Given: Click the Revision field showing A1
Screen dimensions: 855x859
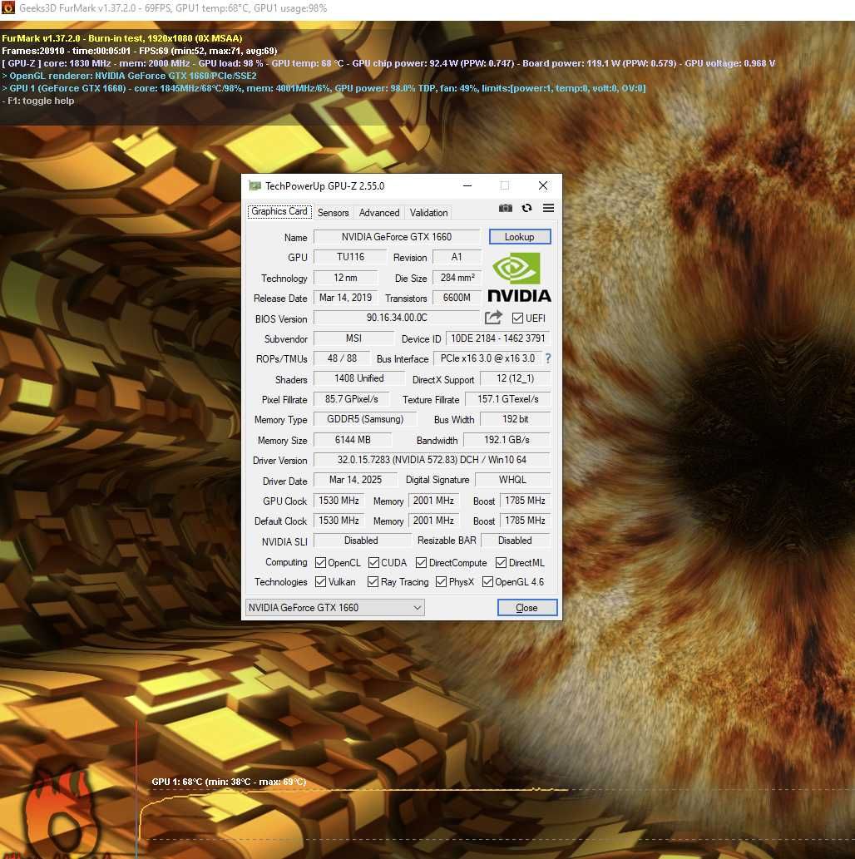Looking at the screenshot, I should coord(457,257).
